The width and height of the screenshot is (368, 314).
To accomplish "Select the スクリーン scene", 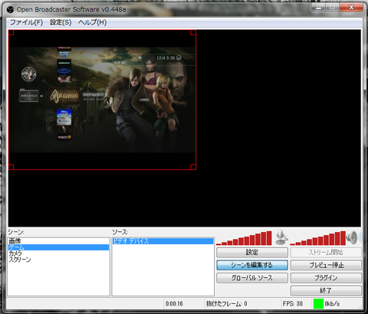I will 58,260.
